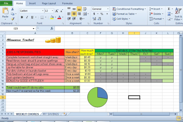The width and height of the screenshot is (183, 122).
Task: Click the Percent Style icon
Action: tap(102, 14)
